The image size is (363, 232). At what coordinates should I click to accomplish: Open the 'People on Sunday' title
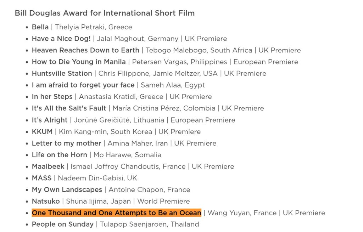(x=63, y=225)
